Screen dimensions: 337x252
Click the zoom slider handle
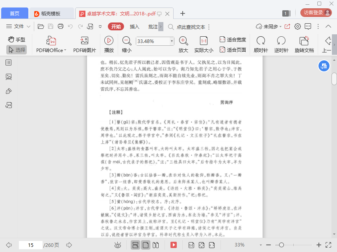tap(281, 245)
